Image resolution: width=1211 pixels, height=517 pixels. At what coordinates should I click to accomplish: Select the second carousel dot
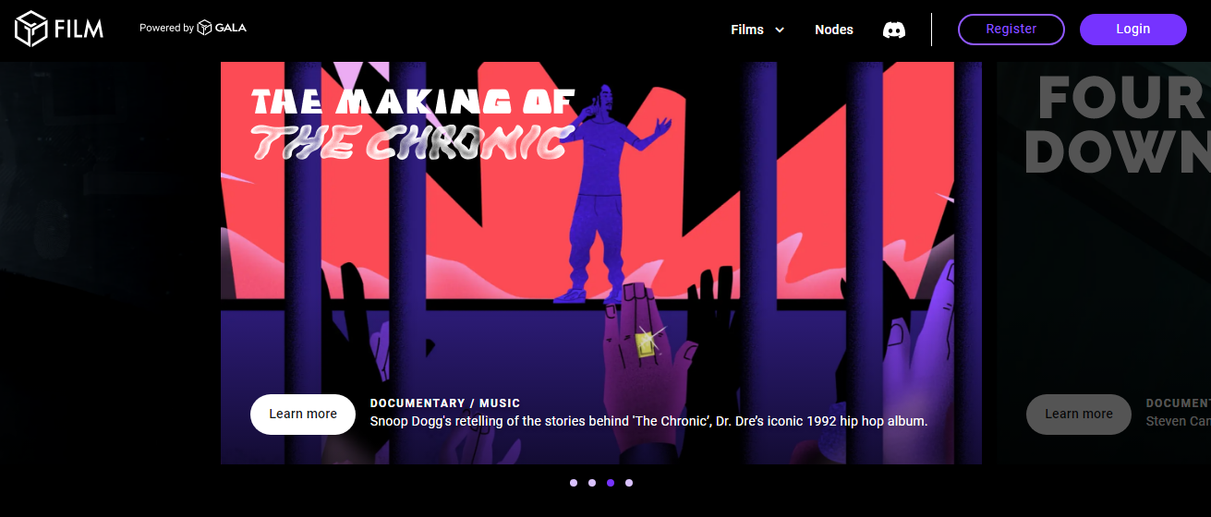point(591,482)
